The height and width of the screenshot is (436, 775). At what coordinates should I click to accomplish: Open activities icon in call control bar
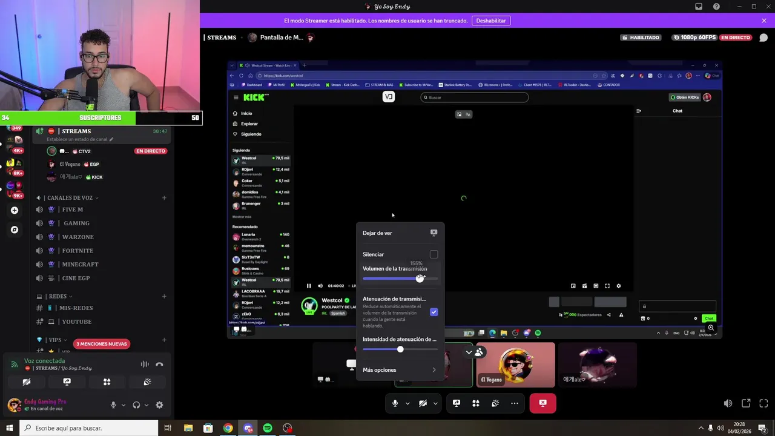pos(476,403)
